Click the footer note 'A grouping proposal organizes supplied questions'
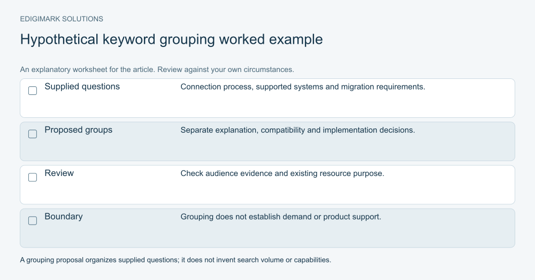The height and width of the screenshot is (280, 535). [x=99, y=260]
